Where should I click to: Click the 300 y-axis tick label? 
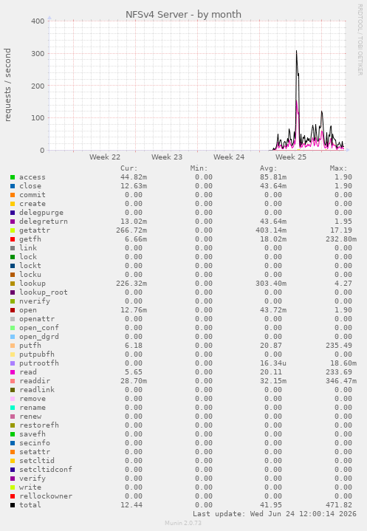coord(38,53)
